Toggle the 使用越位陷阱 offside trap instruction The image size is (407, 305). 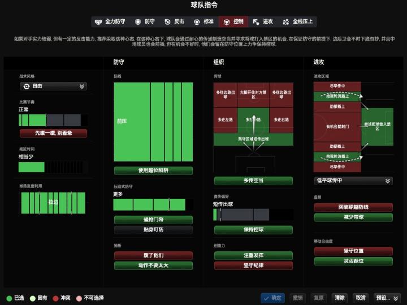tap(153, 171)
